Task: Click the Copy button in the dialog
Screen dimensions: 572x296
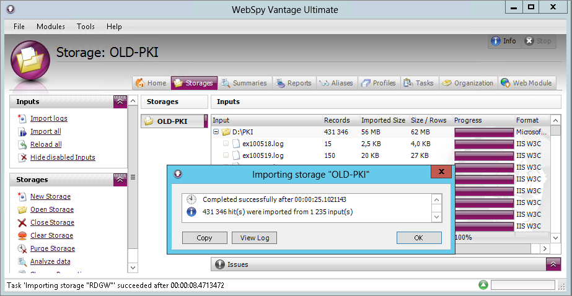Action: (x=205, y=238)
